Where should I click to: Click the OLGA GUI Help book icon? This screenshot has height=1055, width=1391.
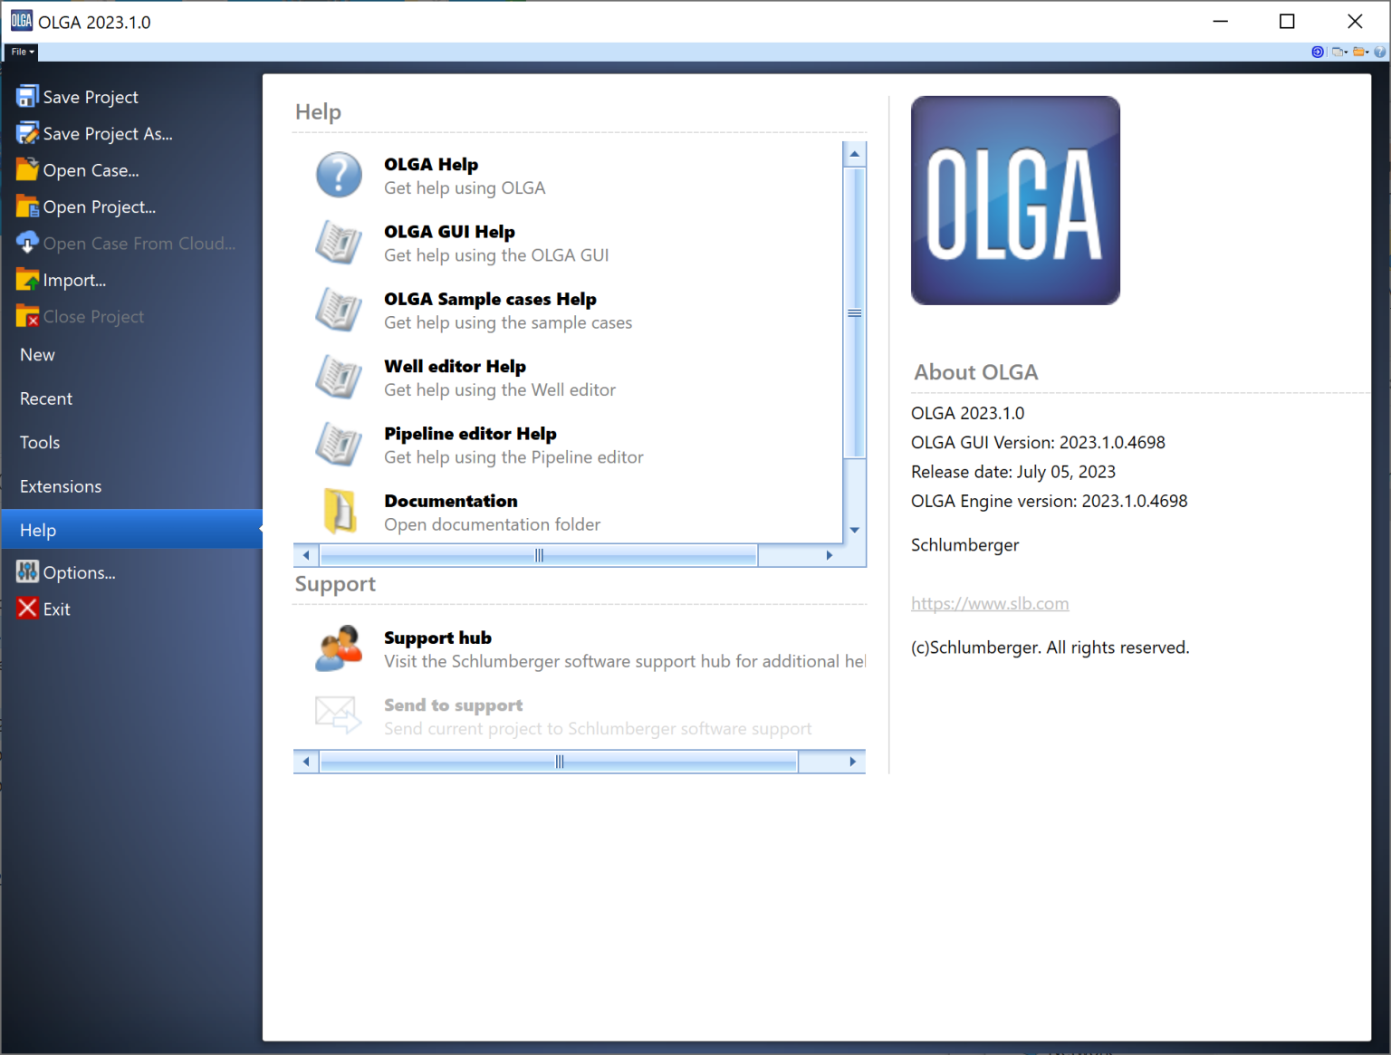[338, 243]
